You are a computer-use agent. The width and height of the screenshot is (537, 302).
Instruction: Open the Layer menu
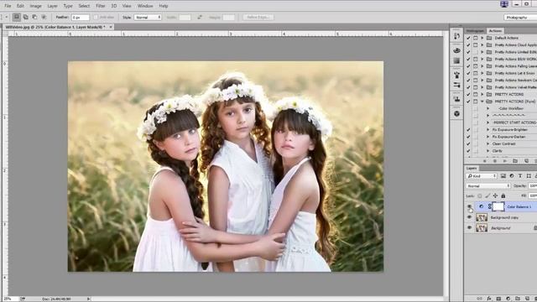52,6
